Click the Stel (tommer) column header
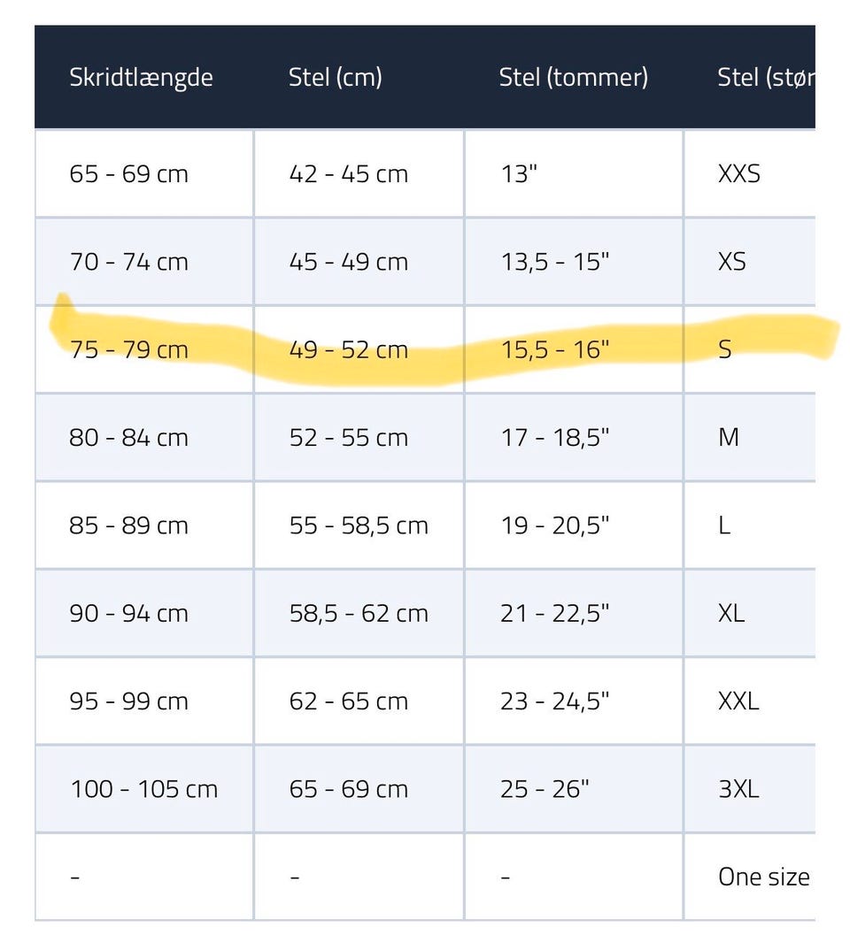850x935 pixels. point(573,78)
